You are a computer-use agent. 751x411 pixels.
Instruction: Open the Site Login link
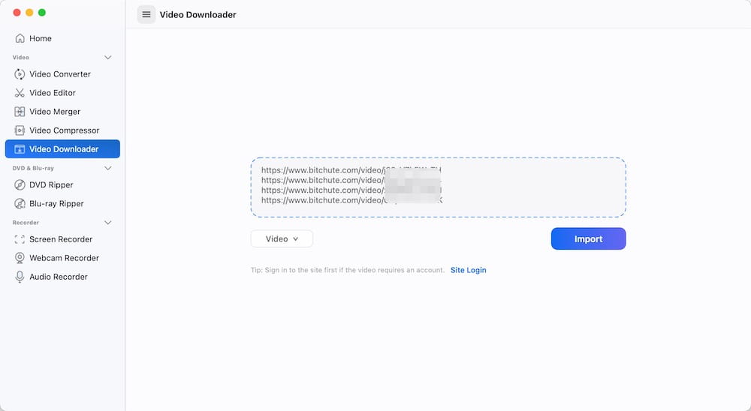coord(469,270)
